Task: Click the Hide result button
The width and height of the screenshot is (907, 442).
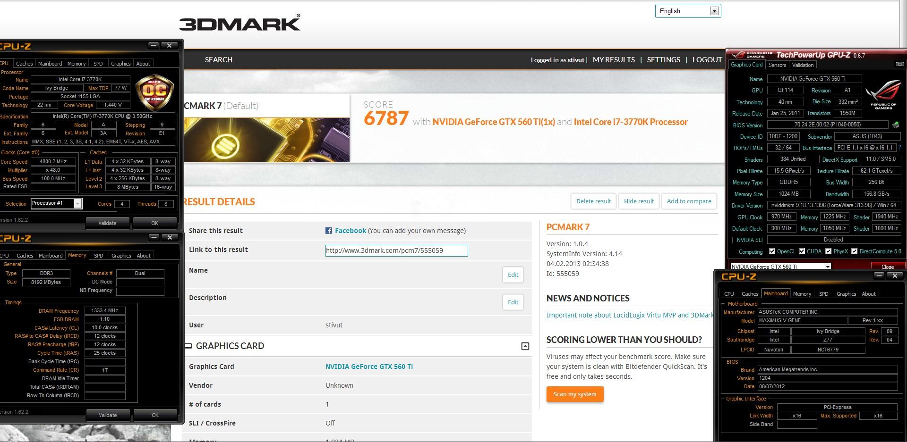Action: coord(639,201)
